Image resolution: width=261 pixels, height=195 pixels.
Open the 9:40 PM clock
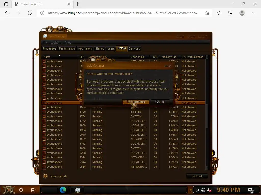click(229, 190)
